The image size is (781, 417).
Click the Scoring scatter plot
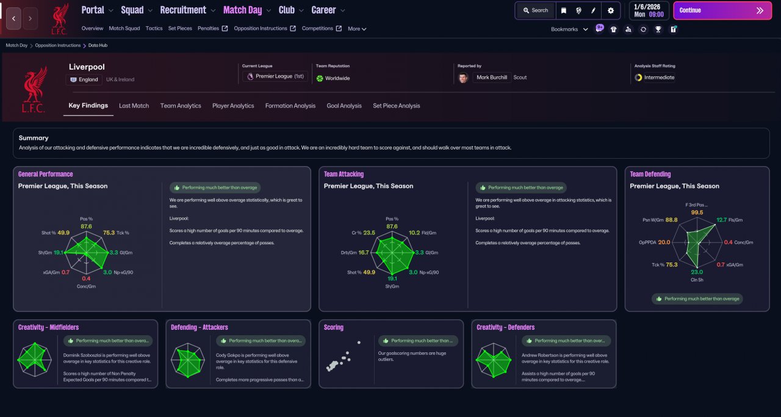coord(344,357)
